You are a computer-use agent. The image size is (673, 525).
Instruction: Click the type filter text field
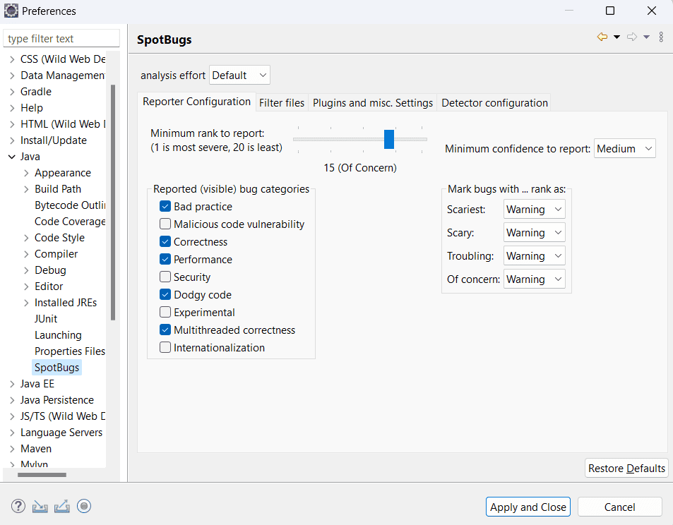[x=62, y=39]
